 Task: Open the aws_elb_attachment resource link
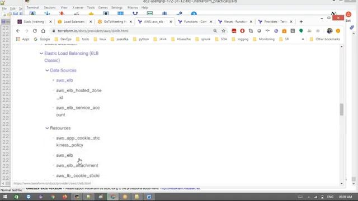(77, 165)
